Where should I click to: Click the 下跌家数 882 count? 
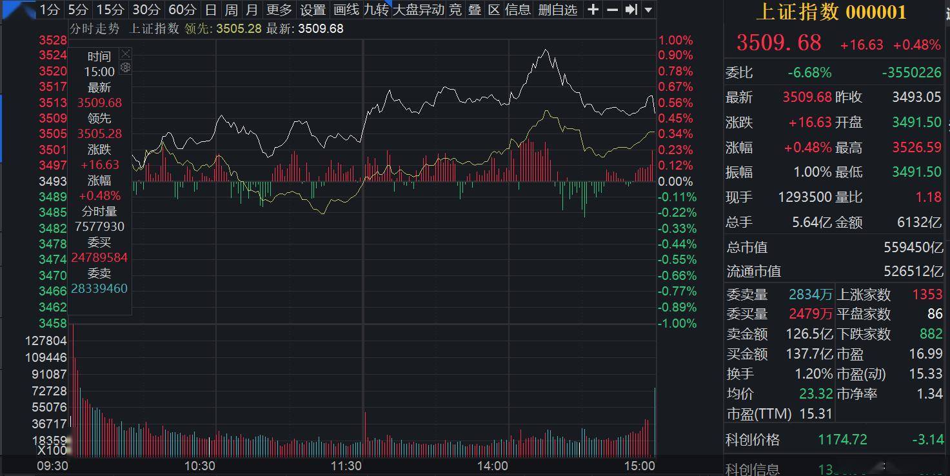[x=931, y=334]
